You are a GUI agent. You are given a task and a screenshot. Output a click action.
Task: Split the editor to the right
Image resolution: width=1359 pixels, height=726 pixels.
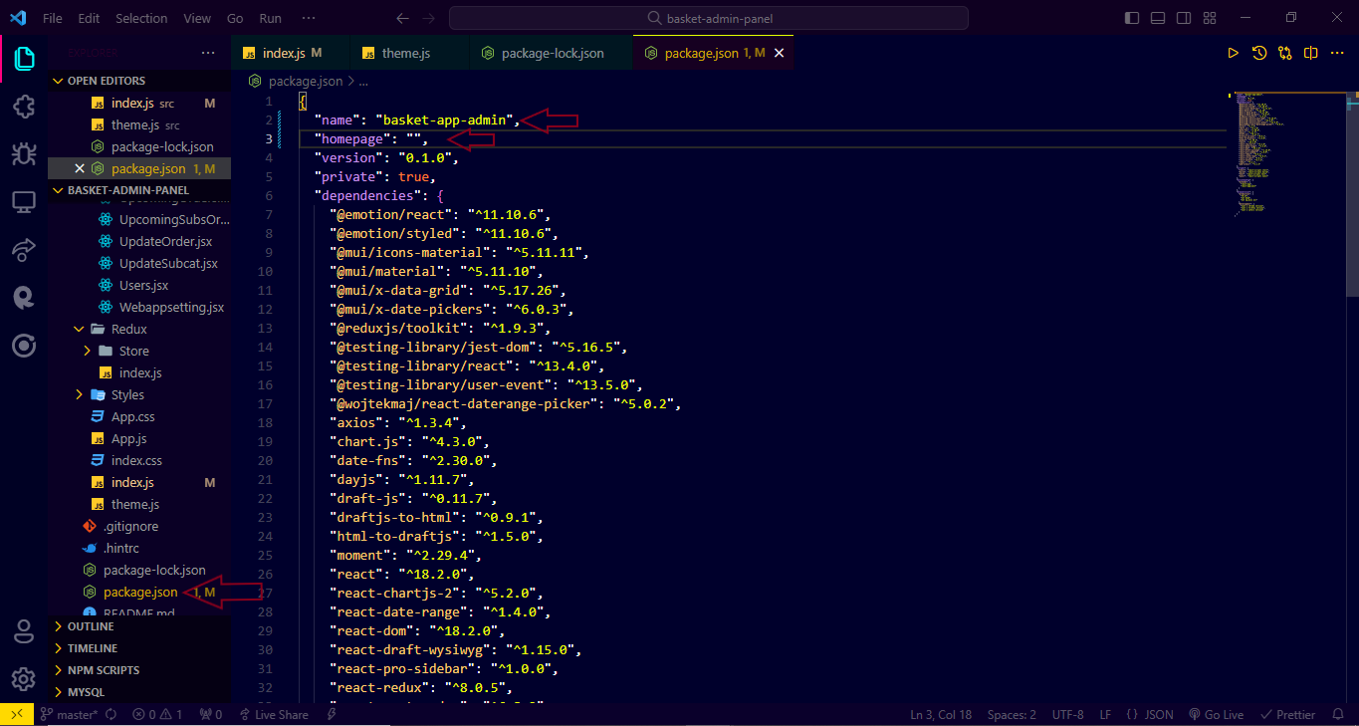click(1311, 53)
